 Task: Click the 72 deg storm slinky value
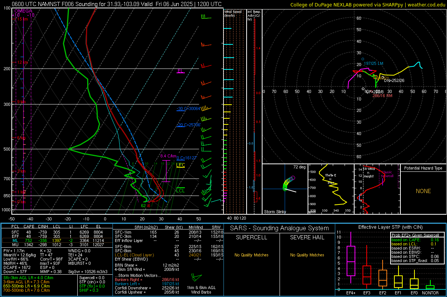click(299, 167)
